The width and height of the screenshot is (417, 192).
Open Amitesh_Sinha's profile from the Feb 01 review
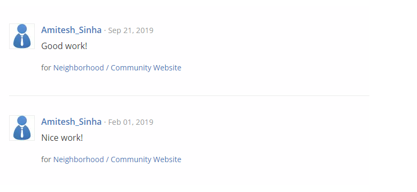(71, 122)
